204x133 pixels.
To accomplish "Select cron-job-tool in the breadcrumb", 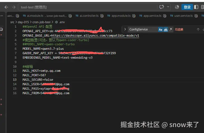I will point(41,22).
